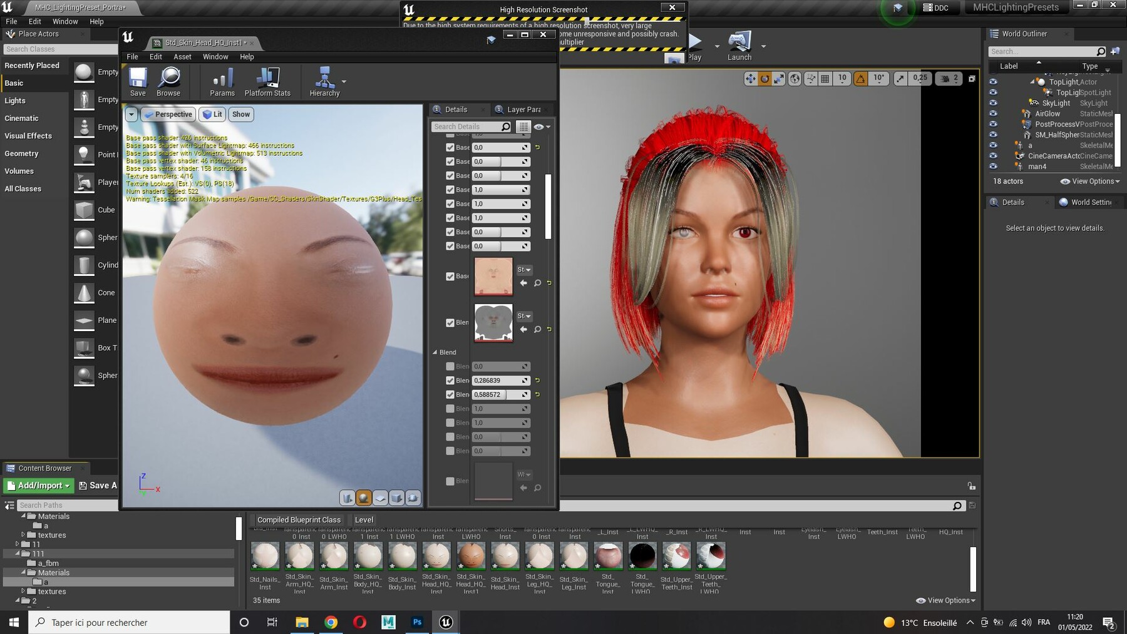Set preview mesh to plane primitive
The height and width of the screenshot is (634, 1127).
(x=380, y=498)
